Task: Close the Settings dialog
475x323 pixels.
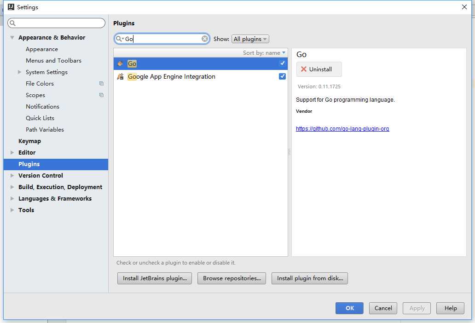Action: (x=464, y=7)
